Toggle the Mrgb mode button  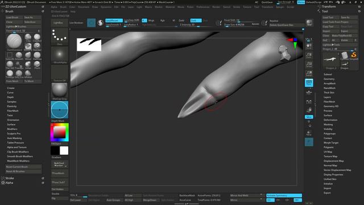coord(151,20)
